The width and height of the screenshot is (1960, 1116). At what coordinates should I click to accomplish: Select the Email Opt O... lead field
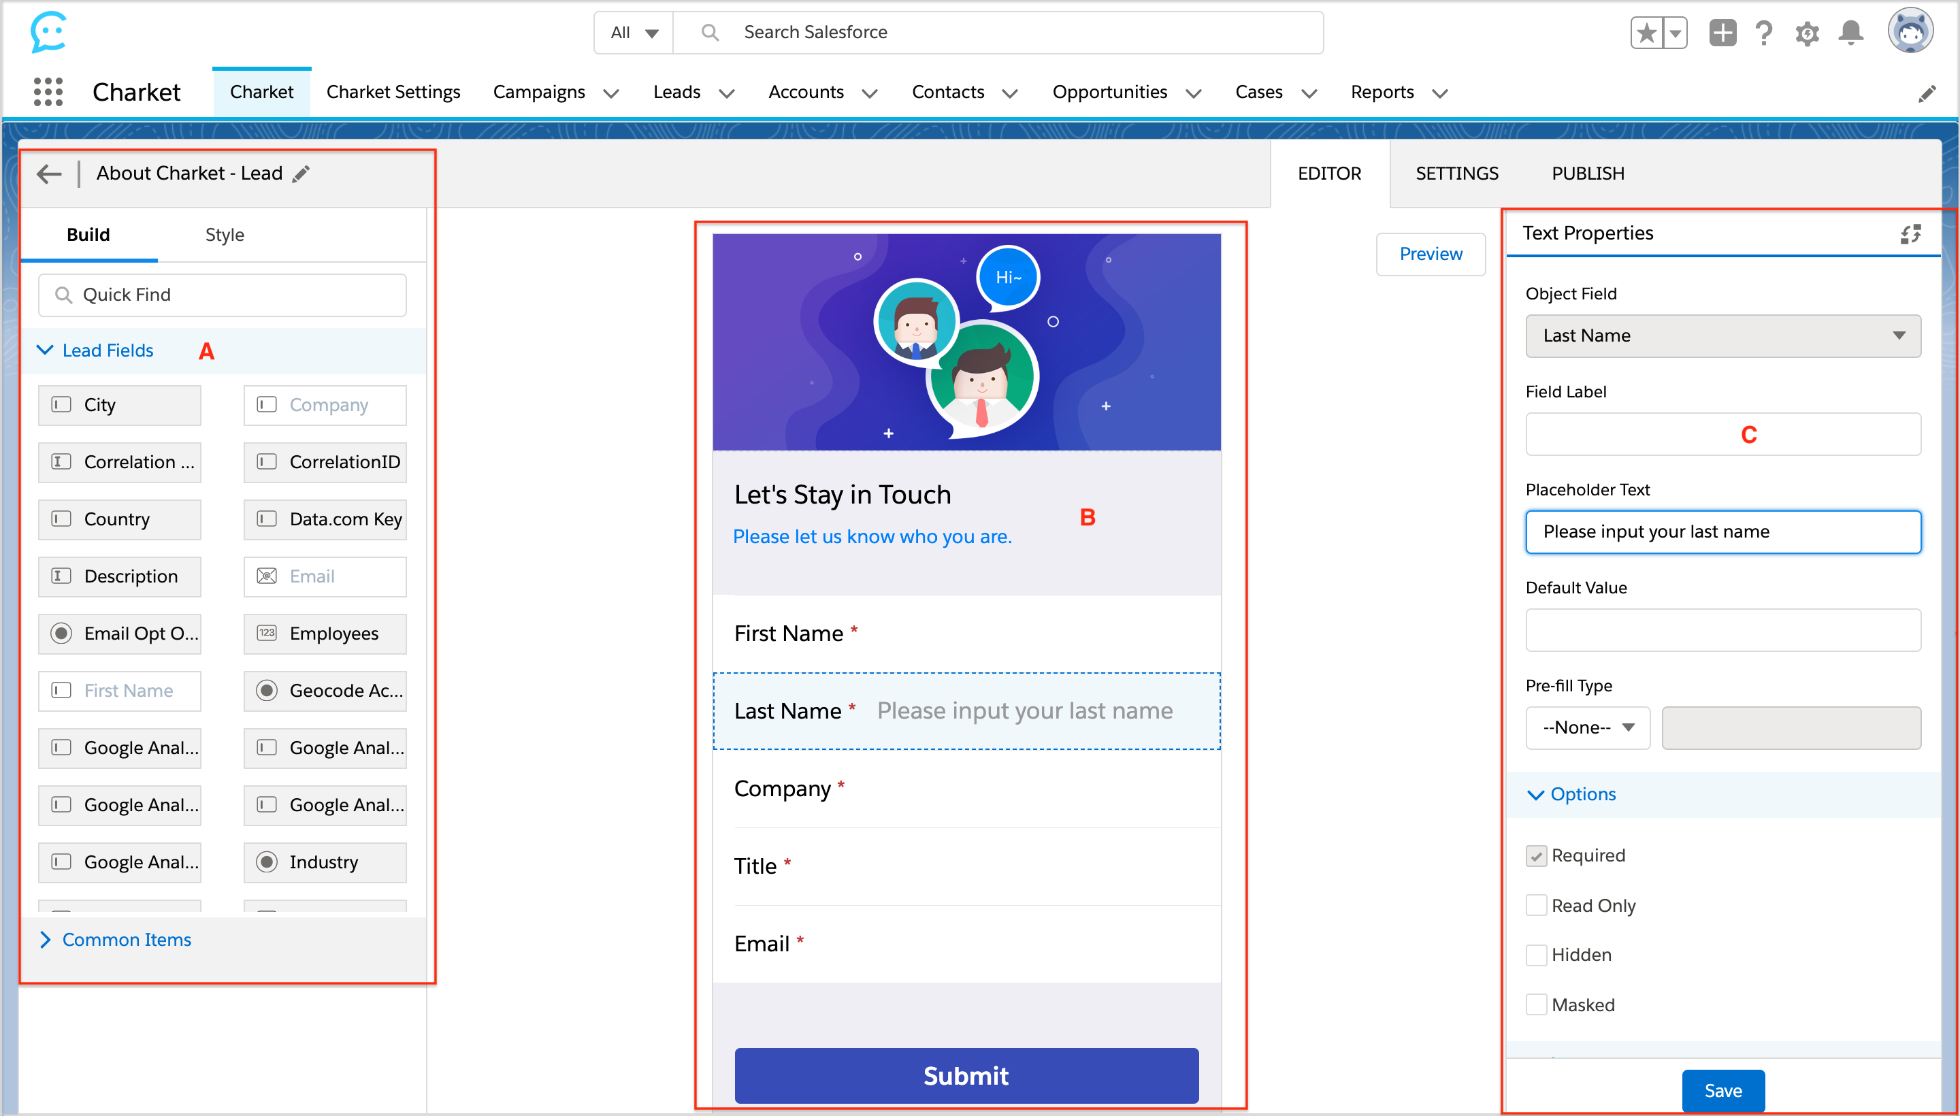pos(120,634)
